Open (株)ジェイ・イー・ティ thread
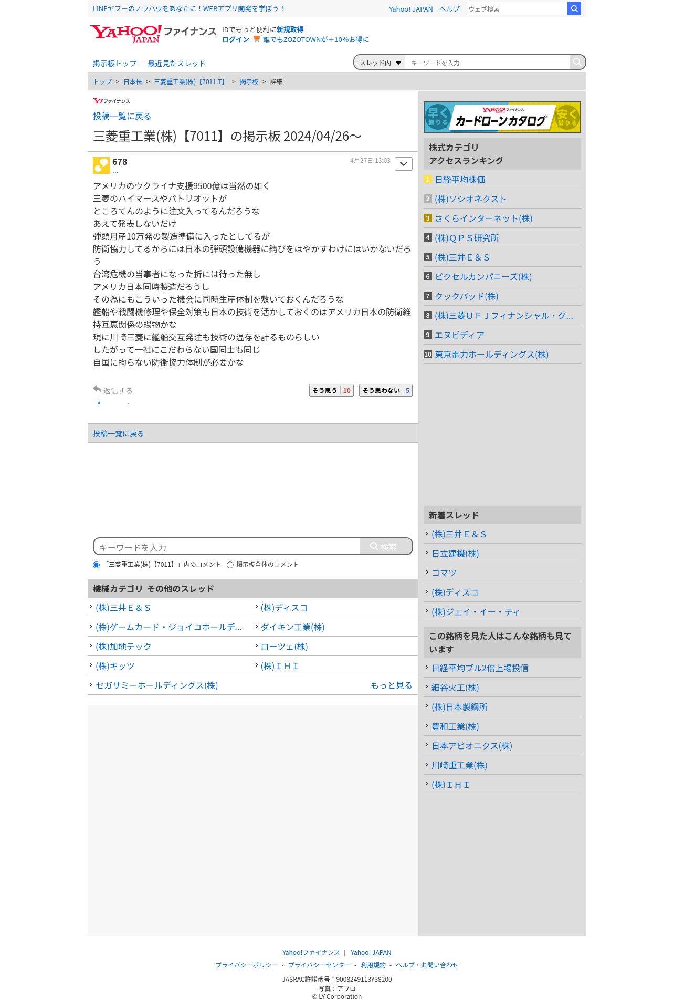674x999 pixels. pos(476,612)
